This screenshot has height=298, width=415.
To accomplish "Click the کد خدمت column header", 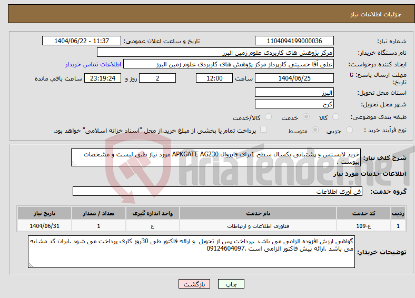I will pyautogui.click(x=364, y=213).
